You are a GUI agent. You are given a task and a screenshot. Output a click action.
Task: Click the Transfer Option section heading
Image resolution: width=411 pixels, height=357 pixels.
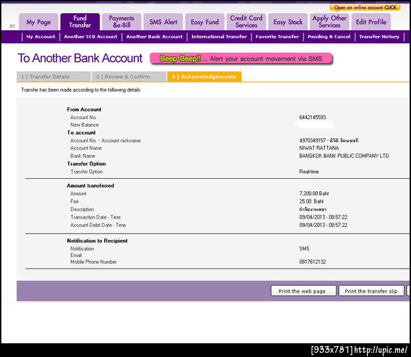pyautogui.click(x=86, y=164)
